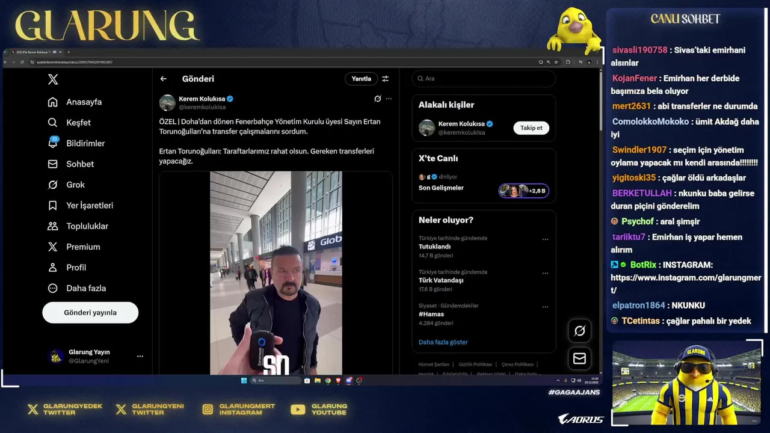Open the Tutuklandı trending topic

click(434, 247)
